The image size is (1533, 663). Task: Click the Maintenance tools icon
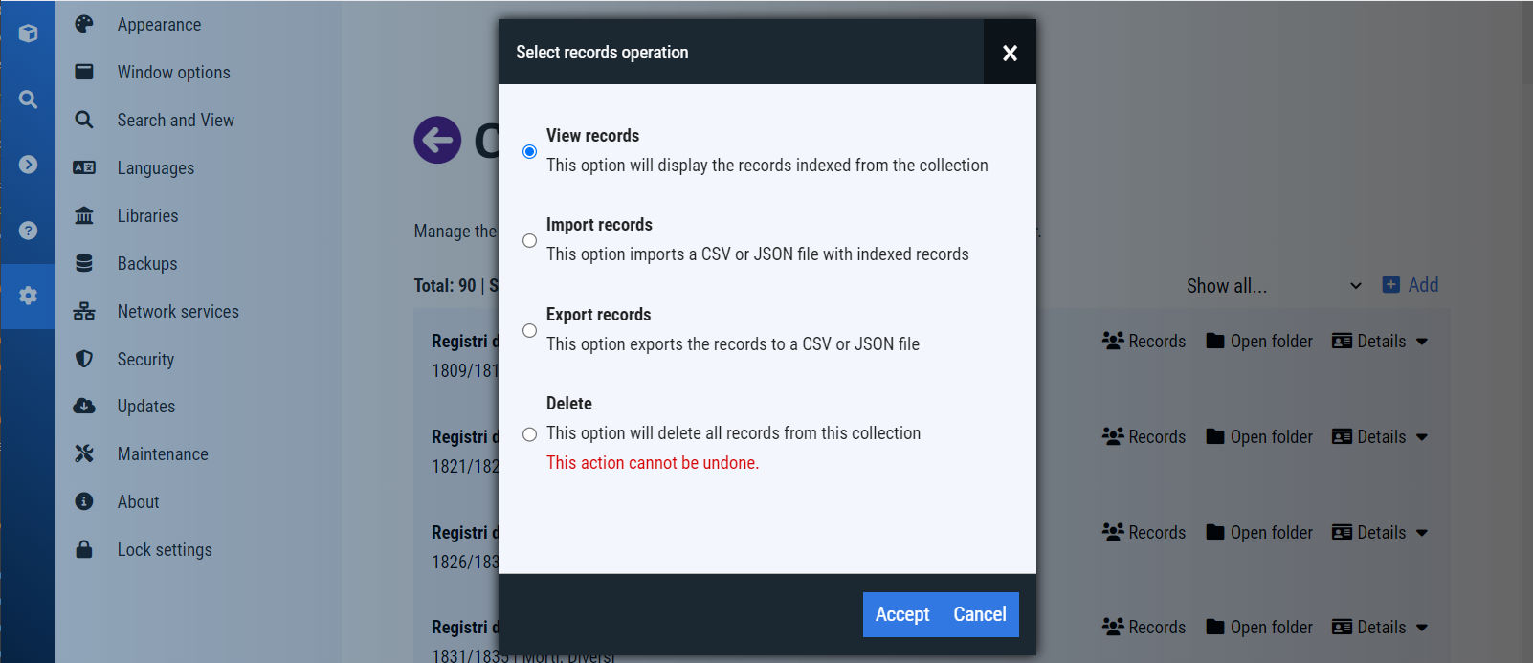click(84, 453)
